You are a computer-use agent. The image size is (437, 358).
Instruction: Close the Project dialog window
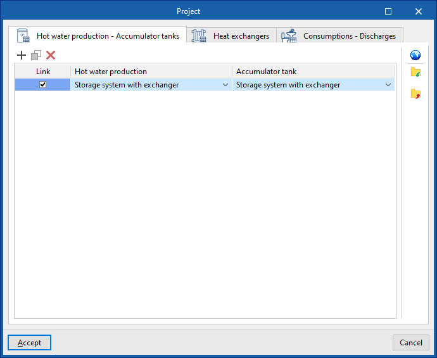[x=419, y=11]
